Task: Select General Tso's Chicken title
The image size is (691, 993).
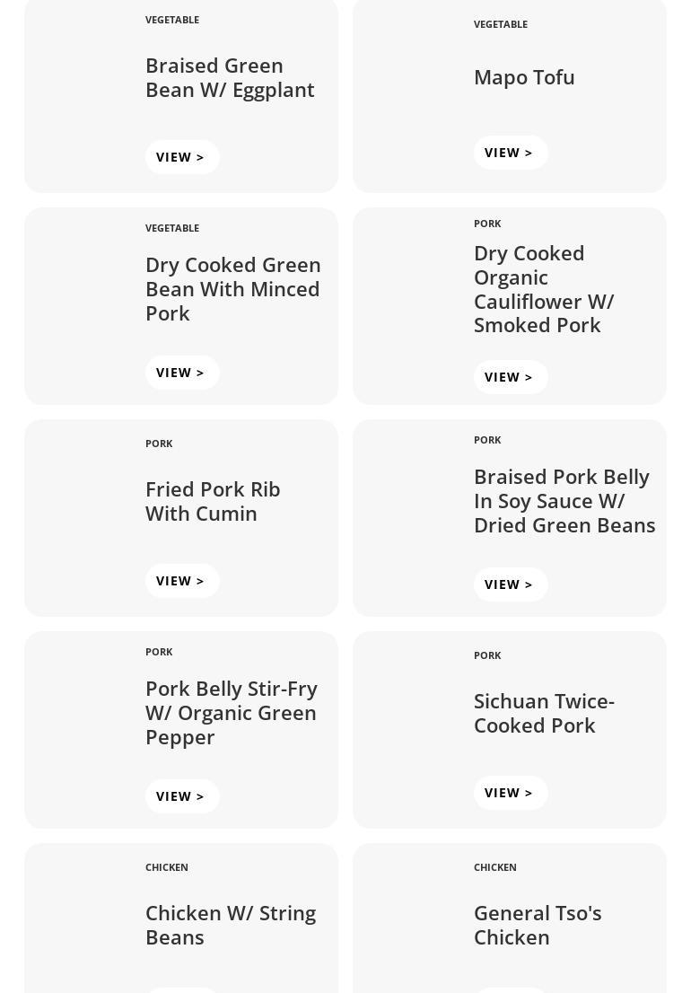Action: pyautogui.click(x=538, y=925)
